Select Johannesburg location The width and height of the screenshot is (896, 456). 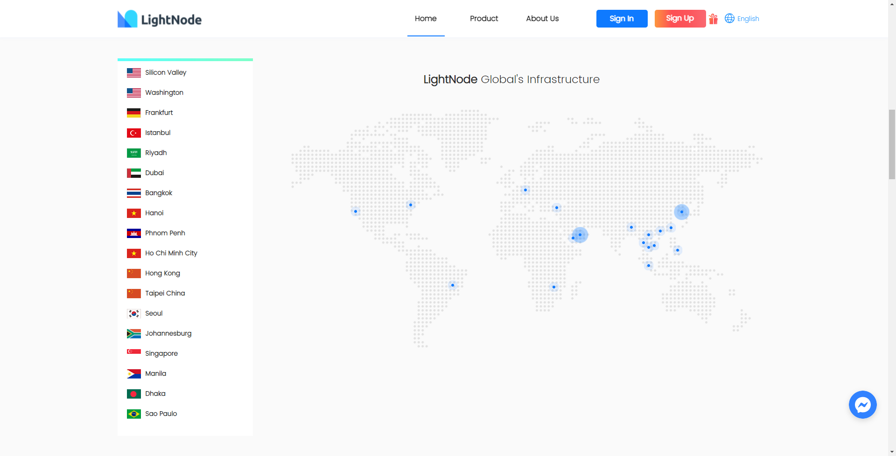click(168, 333)
